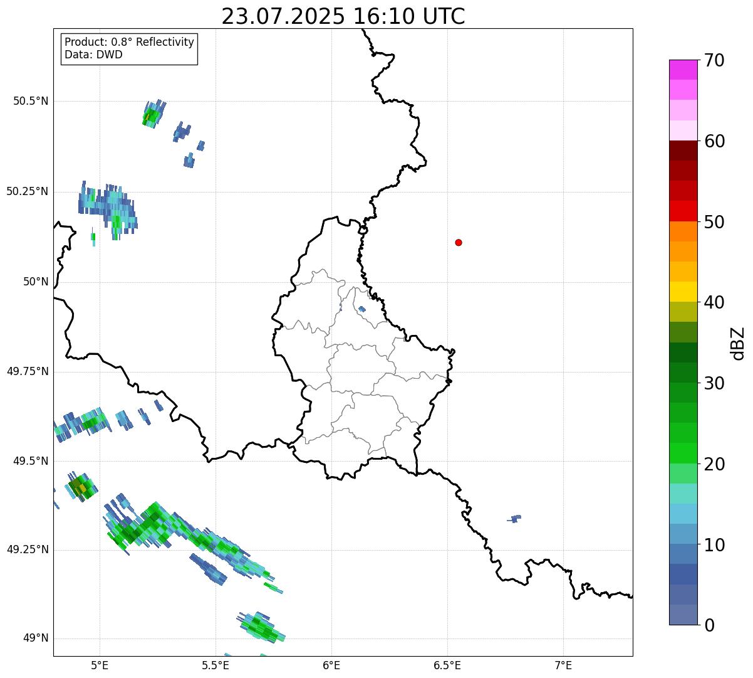
Task: Click the 49.25°N latitude label
Action: [28, 549]
